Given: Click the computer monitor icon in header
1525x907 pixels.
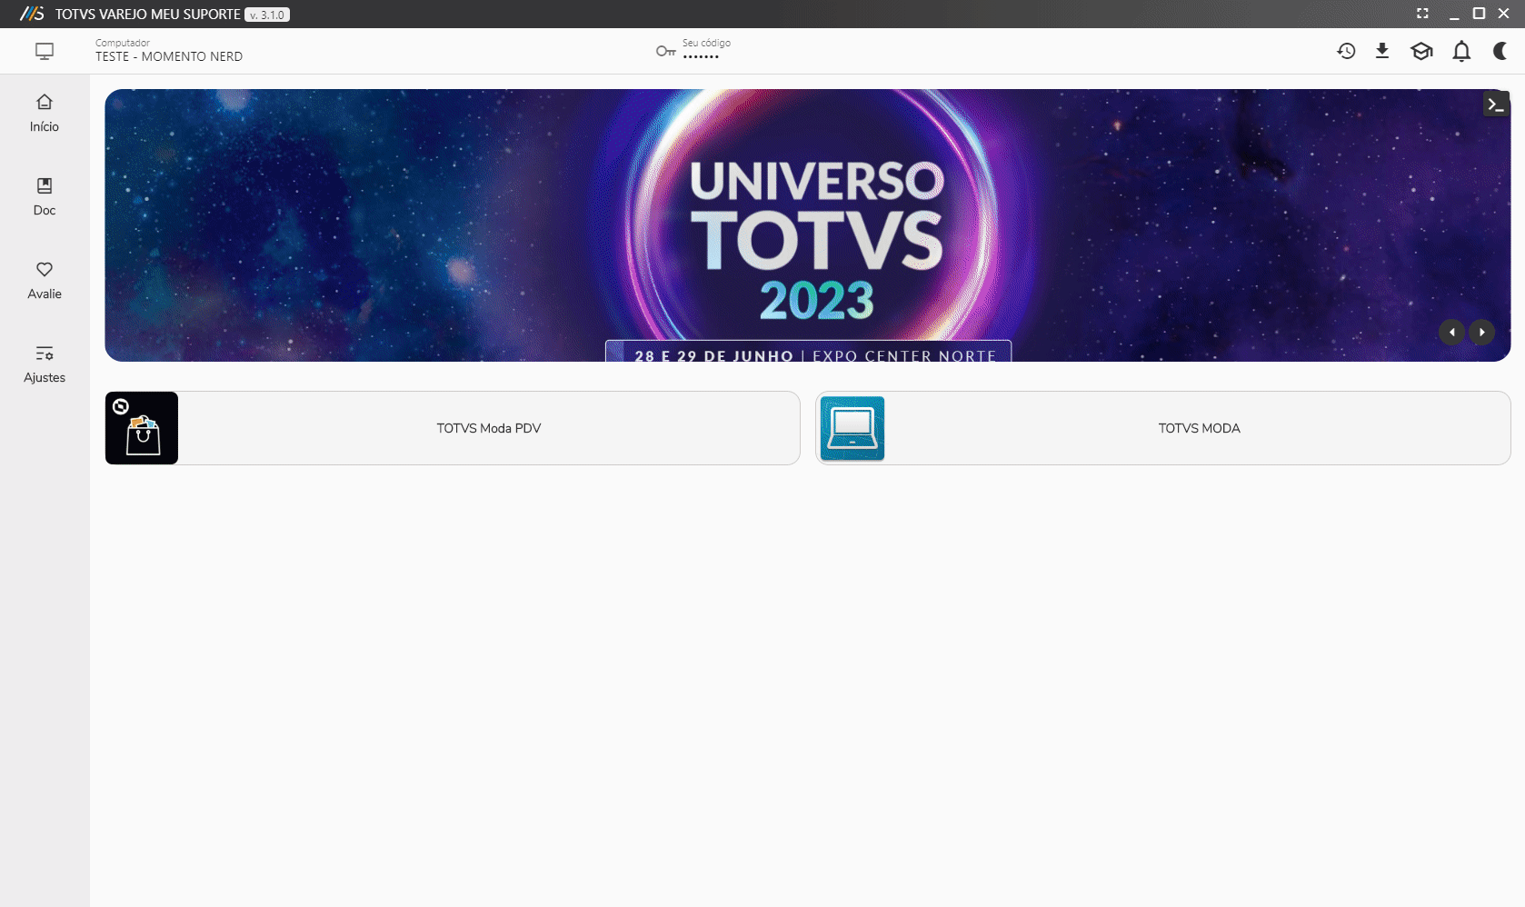Looking at the screenshot, I should pyautogui.click(x=45, y=51).
